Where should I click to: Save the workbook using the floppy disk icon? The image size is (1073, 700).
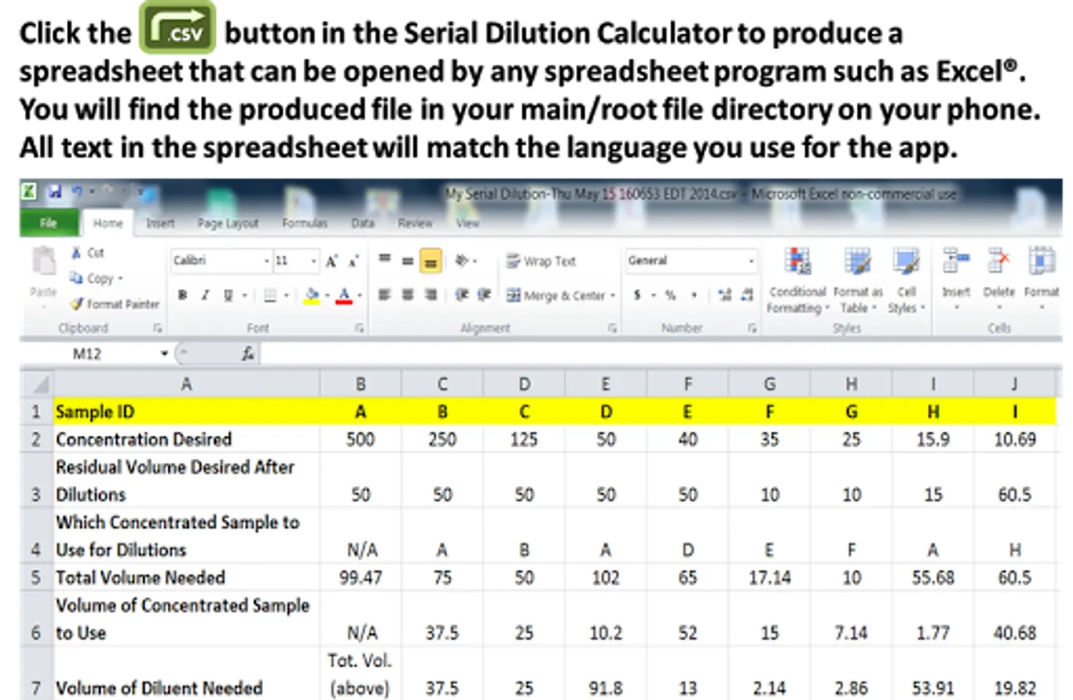point(55,191)
